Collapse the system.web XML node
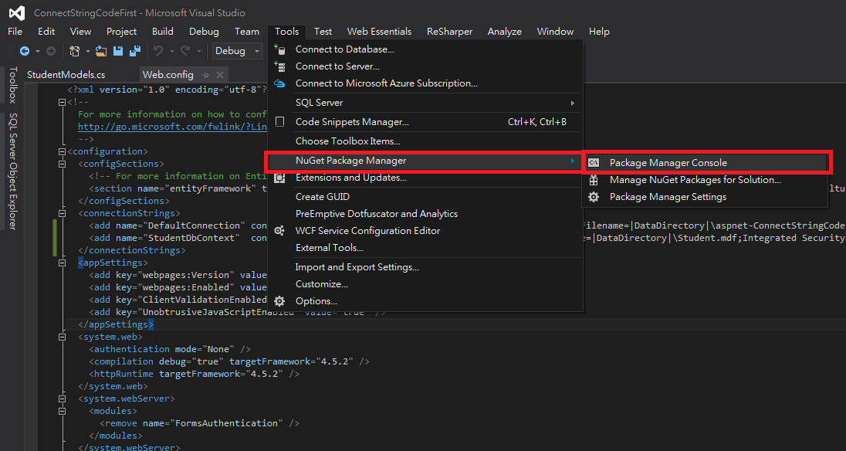The width and height of the screenshot is (846, 451). pos(73,337)
